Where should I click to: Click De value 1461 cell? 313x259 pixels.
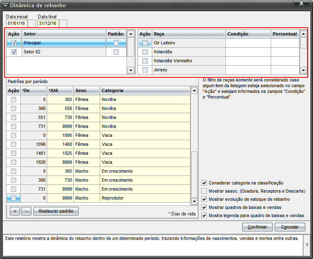coord(34,153)
